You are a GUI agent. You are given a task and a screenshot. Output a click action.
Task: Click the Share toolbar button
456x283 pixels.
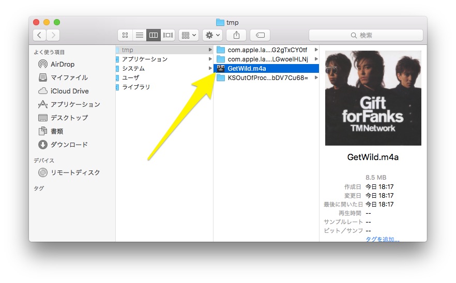(236, 35)
